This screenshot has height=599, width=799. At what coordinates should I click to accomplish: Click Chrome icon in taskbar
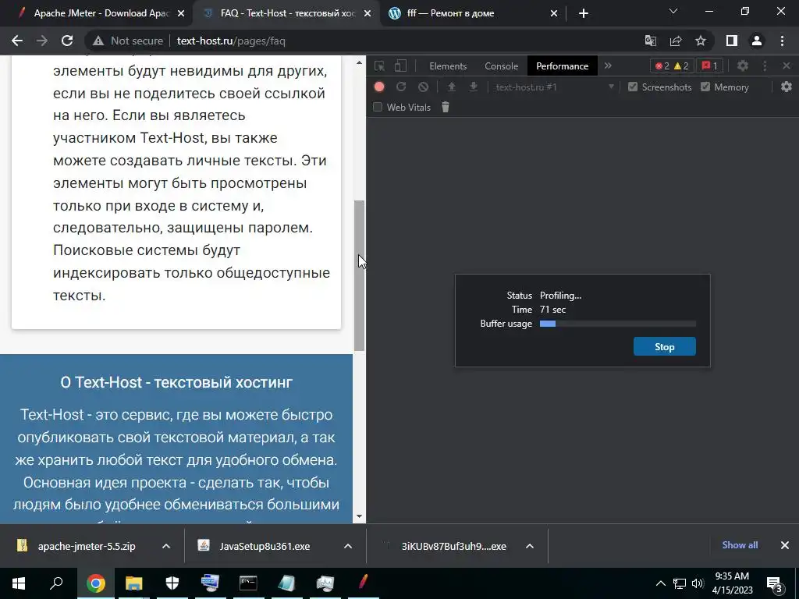(x=96, y=583)
